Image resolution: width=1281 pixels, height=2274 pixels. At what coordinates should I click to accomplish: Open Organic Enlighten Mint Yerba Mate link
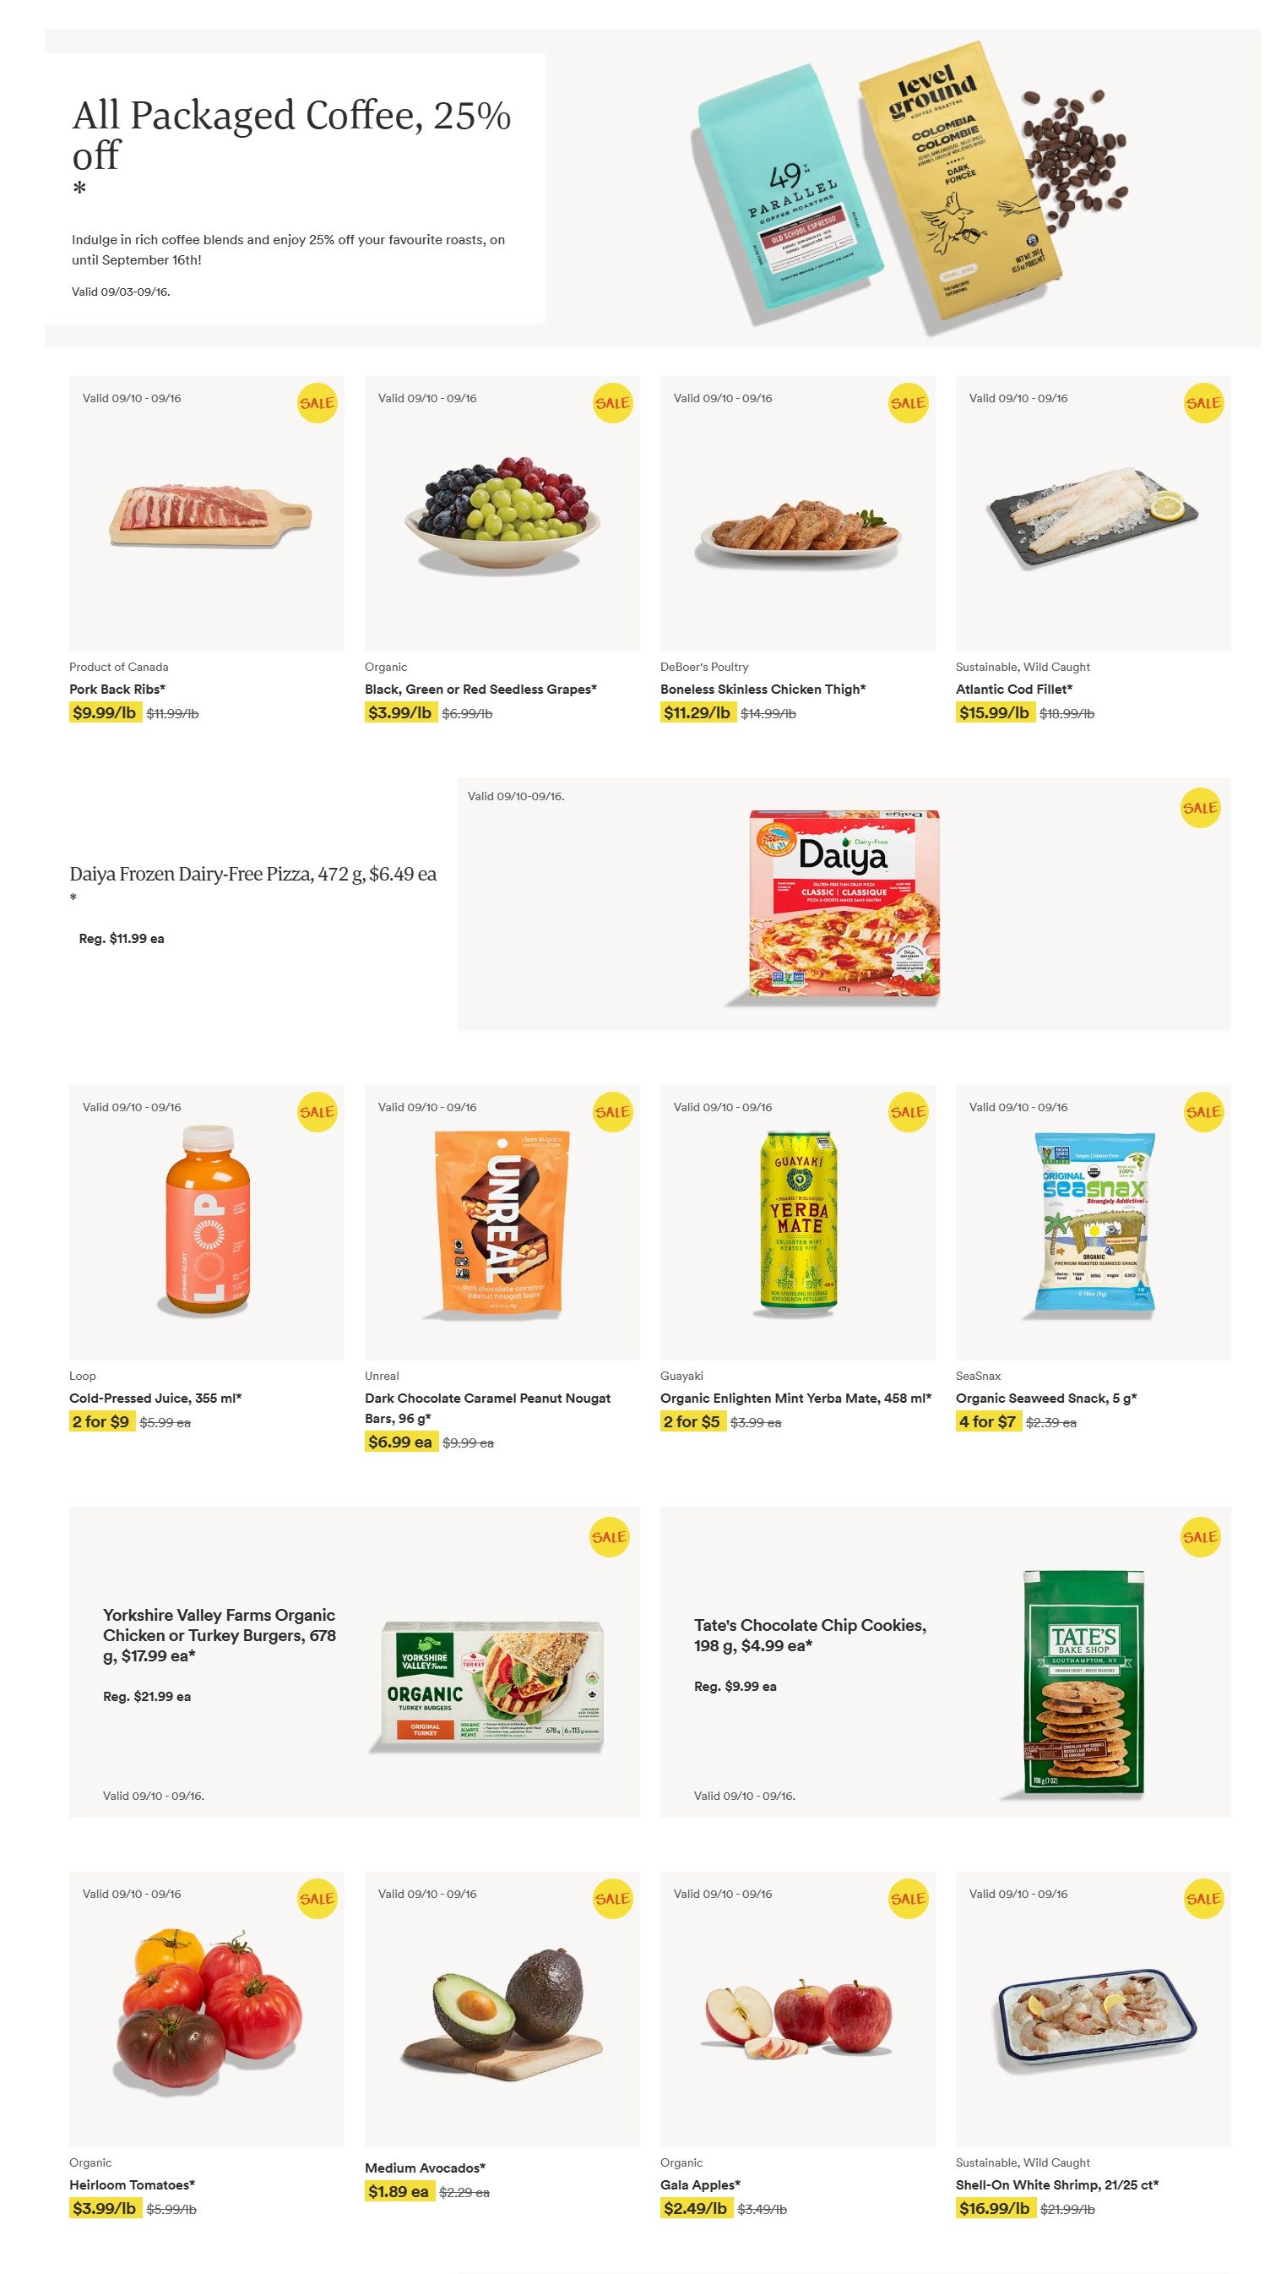click(795, 1399)
